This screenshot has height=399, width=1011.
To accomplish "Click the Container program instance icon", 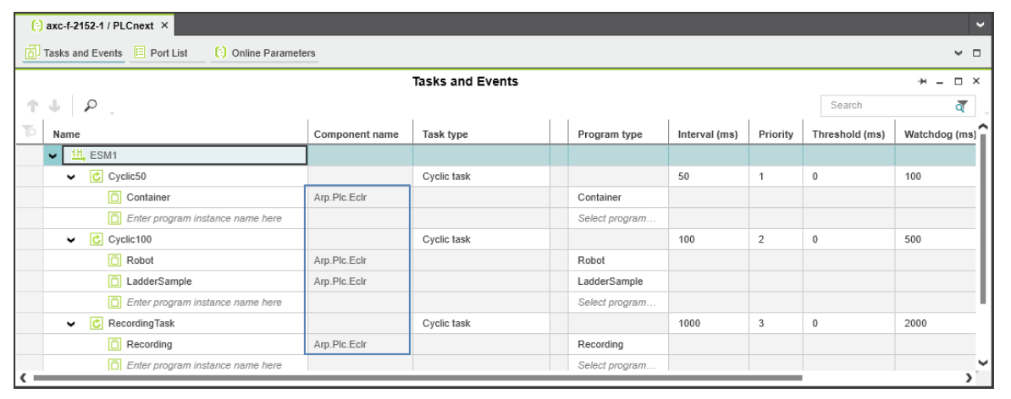I will tap(114, 198).
